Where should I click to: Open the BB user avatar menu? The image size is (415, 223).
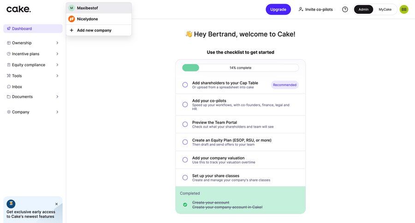(x=404, y=9)
